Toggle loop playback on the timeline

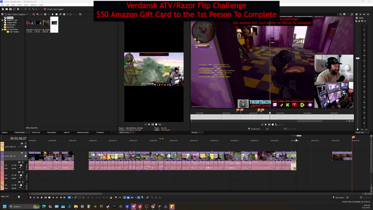point(34,197)
